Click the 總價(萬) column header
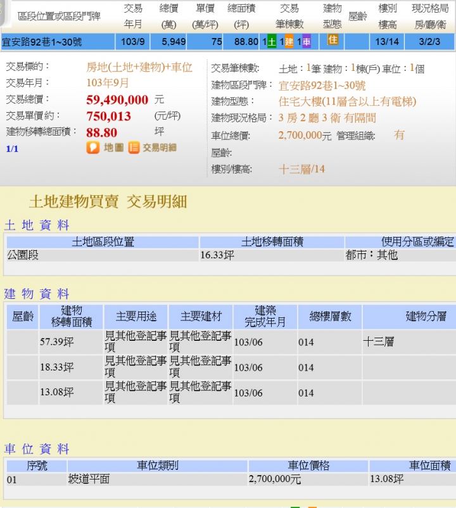The height and width of the screenshot is (508, 456). tap(168, 16)
